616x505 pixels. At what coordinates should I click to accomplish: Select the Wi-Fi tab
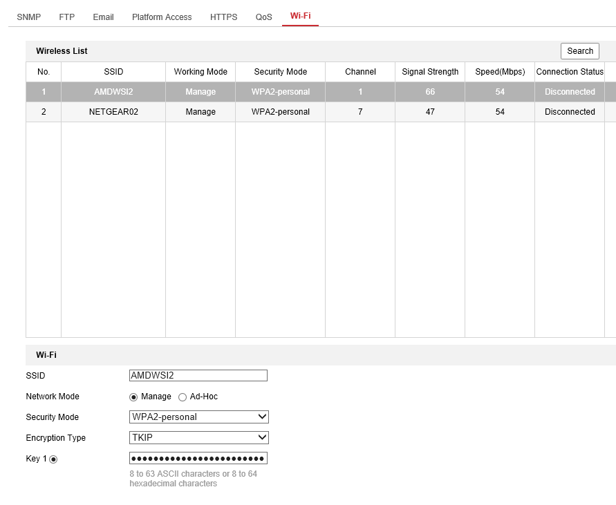[x=300, y=16]
